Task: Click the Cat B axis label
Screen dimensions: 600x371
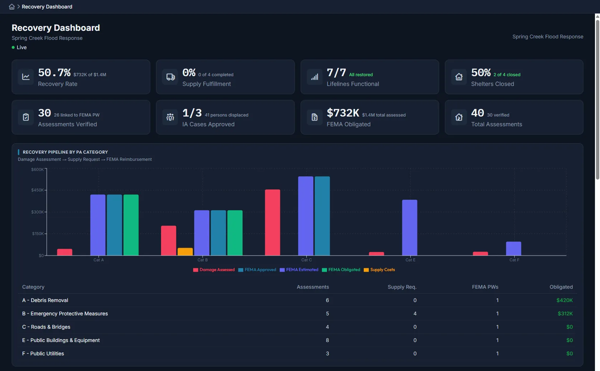Action: 203,260
